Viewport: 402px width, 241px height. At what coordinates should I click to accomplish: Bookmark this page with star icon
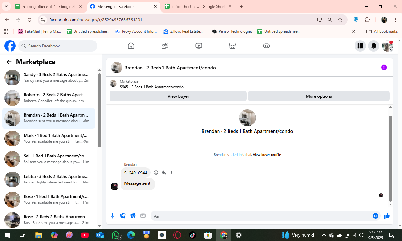[x=340, y=19]
